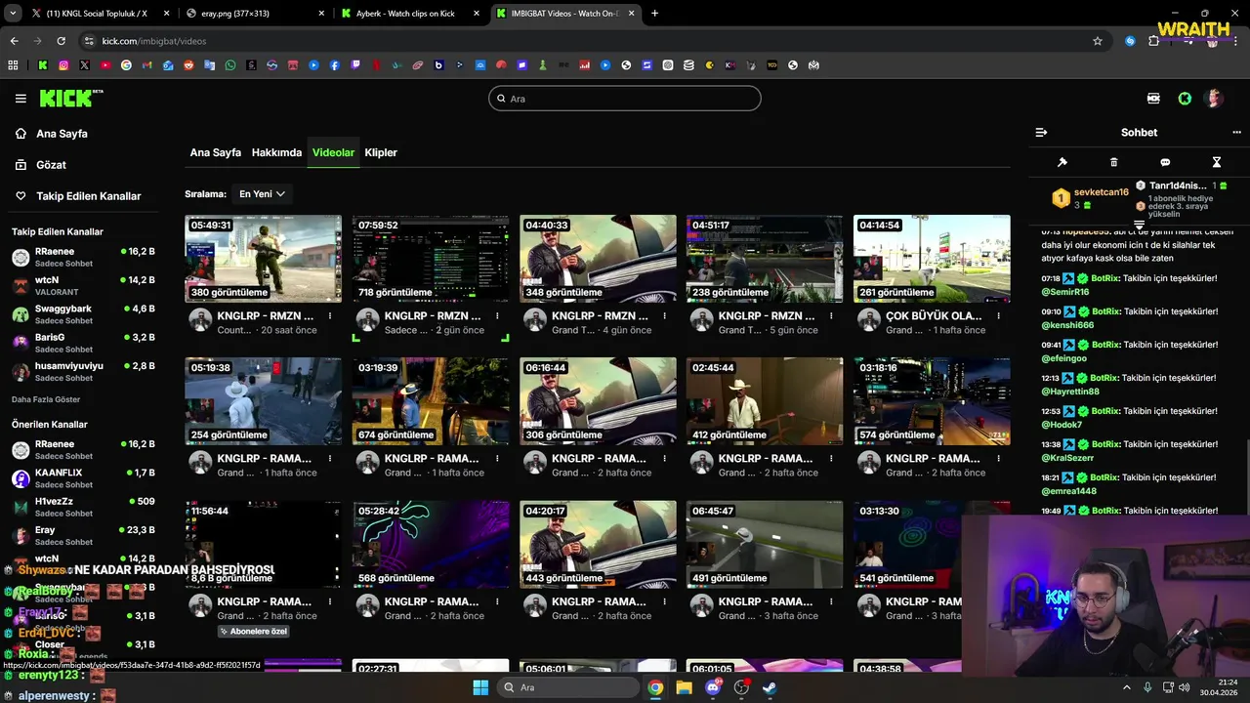The width and height of the screenshot is (1250, 703).
Task: Open the three-dot chat options menu
Action: click(1237, 133)
